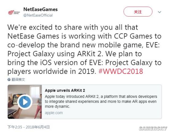
Task: Translate tweet via 翻译推文 link
Action: pyautogui.click(x=18, y=80)
